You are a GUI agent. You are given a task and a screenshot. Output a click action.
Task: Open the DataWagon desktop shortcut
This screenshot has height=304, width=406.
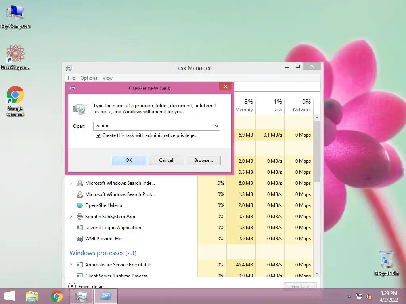[x=15, y=57]
